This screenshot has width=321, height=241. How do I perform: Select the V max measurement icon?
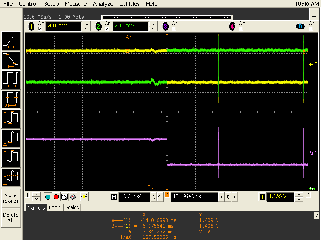(x=11, y=158)
